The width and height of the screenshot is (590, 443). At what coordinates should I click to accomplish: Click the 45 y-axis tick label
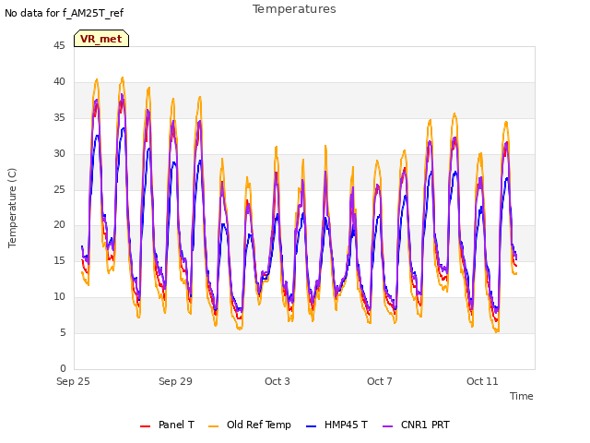pos(59,45)
